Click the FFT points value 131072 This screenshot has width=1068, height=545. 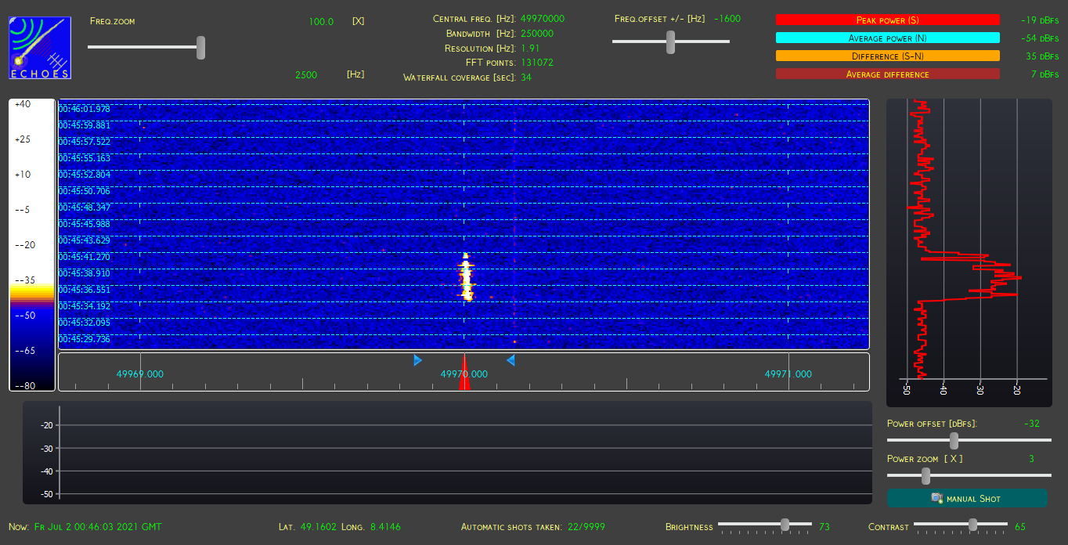[537, 63]
